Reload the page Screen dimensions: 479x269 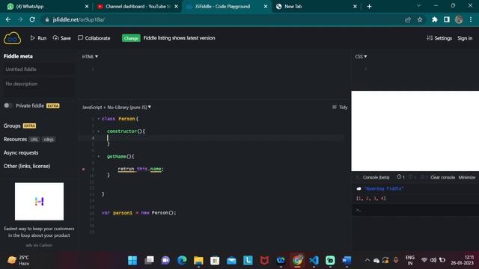pyautogui.click(x=32, y=19)
